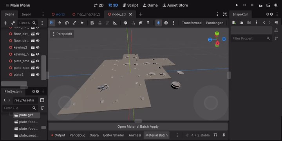Image resolution: width=282 pixels, height=141 pixels.
Task: Click the save resource floppy icon
Action: pyautogui.click(x=249, y=22)
